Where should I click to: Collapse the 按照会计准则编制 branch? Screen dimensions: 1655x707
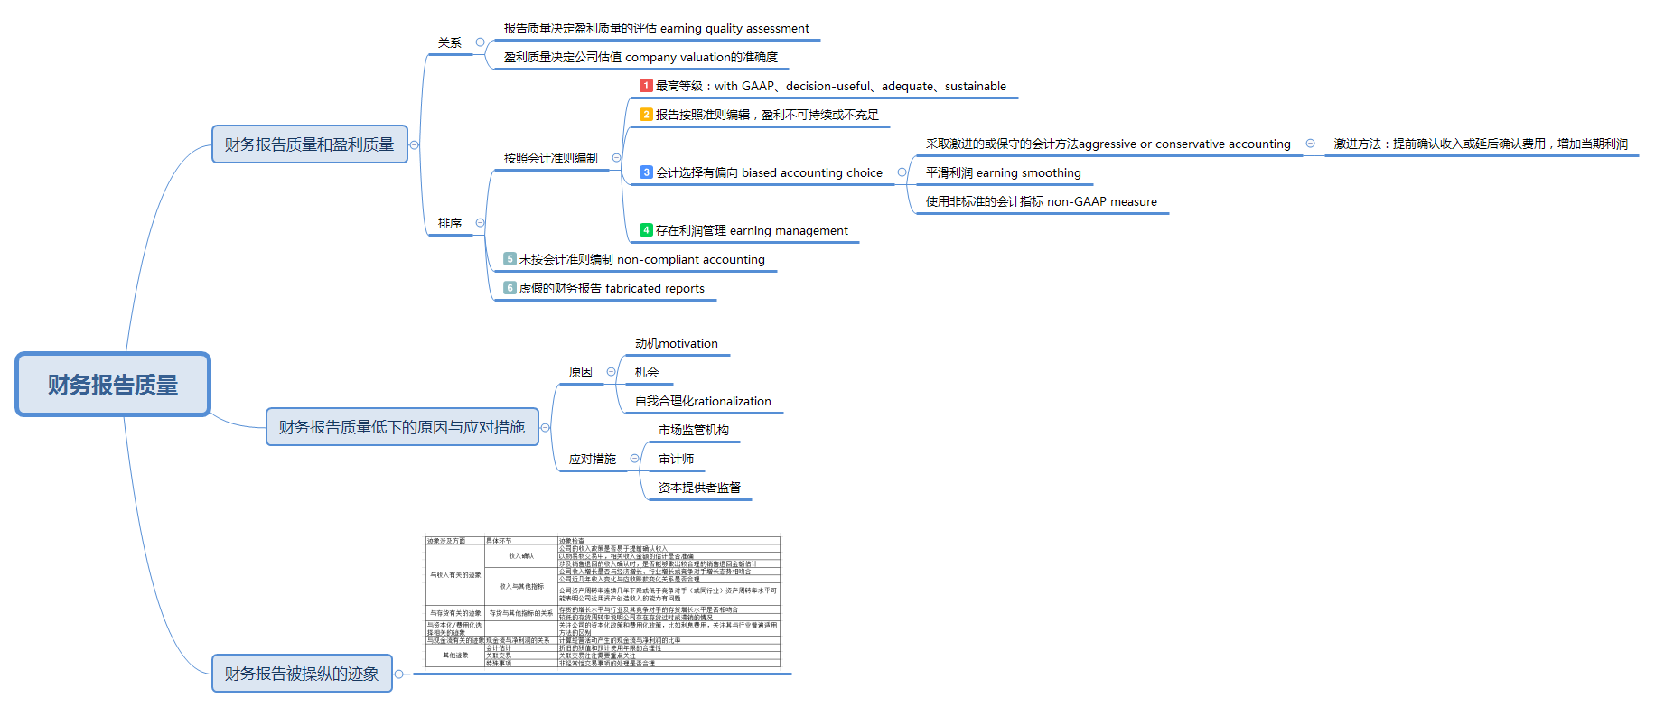pos(616,158)
